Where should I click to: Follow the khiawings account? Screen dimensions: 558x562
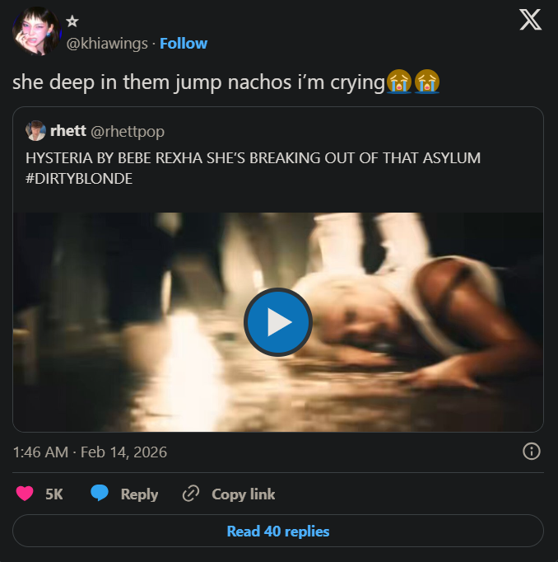(x=184, y=43)
